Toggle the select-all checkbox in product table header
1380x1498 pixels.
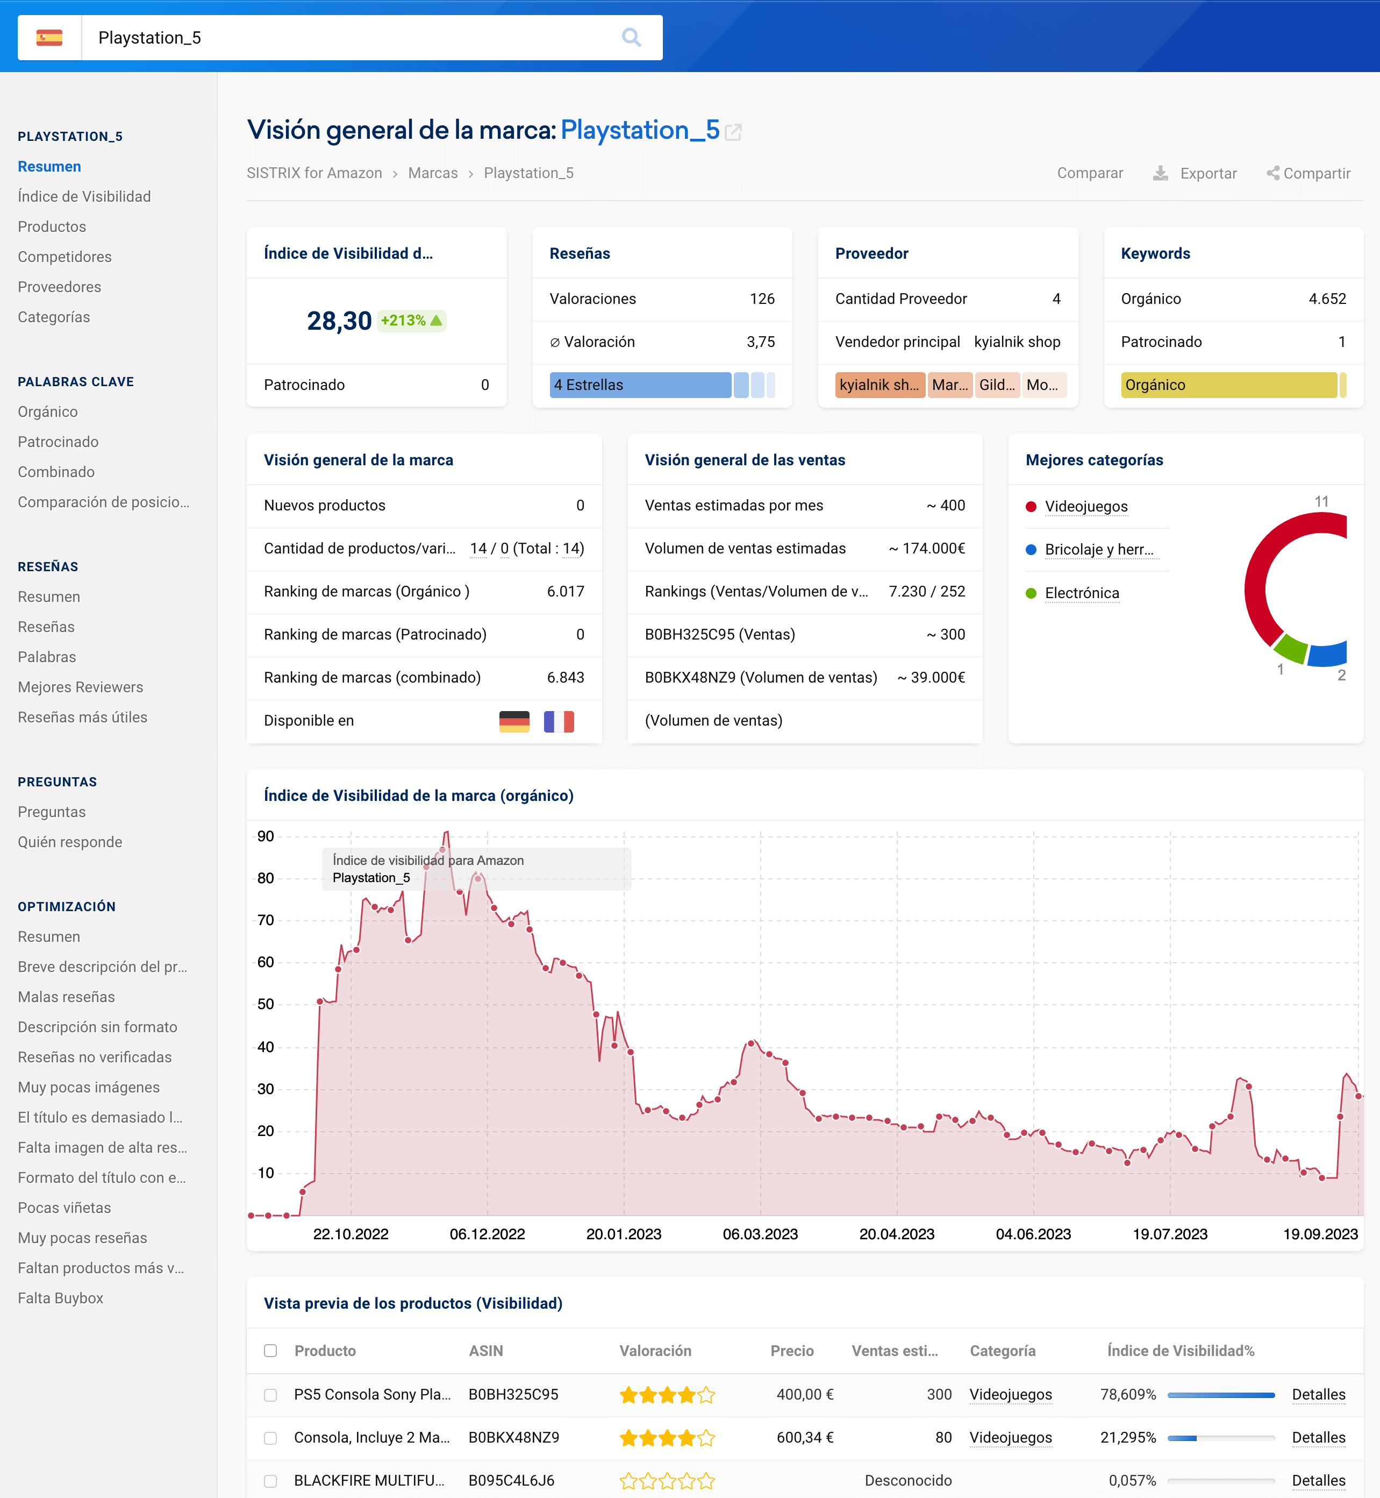tap(270, 1351)
